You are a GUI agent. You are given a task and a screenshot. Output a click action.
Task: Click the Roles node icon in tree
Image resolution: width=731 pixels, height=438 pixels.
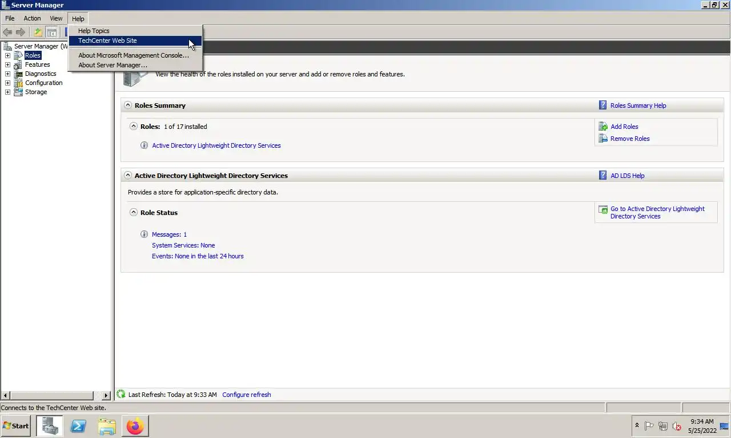(x=18, y=55)
